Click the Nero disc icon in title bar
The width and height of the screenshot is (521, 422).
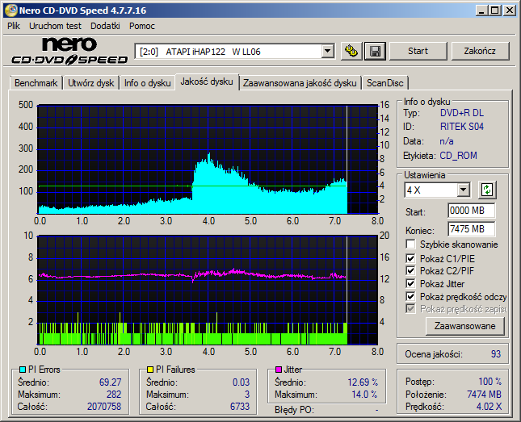[x=11, y=10]
